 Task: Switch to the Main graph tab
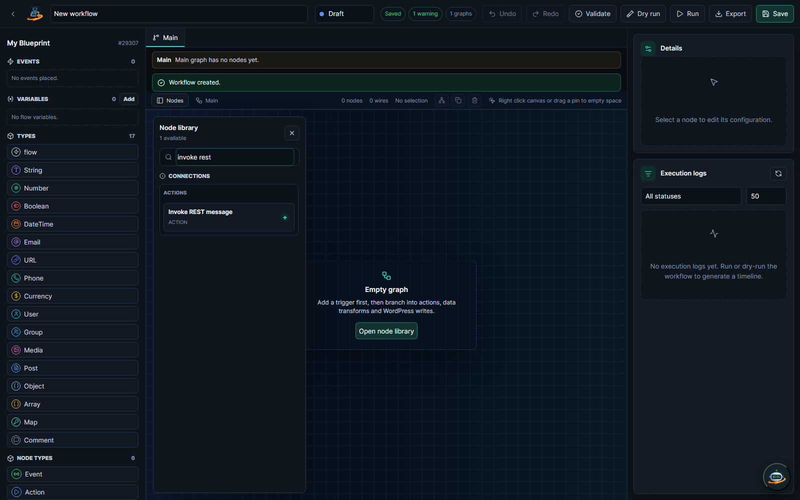165,38
